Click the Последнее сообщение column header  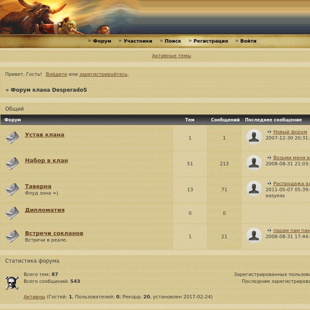(x=273, y=120)
